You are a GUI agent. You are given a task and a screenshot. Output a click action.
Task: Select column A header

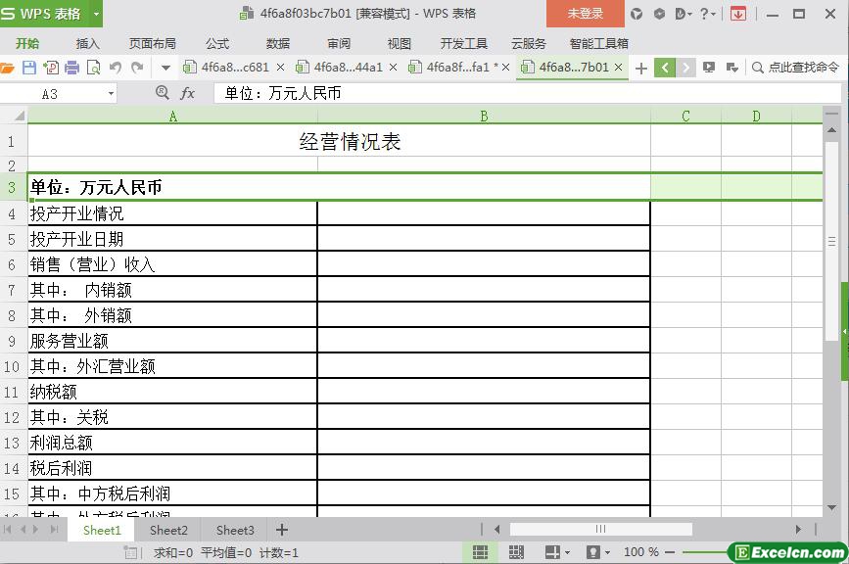point(172,117)
